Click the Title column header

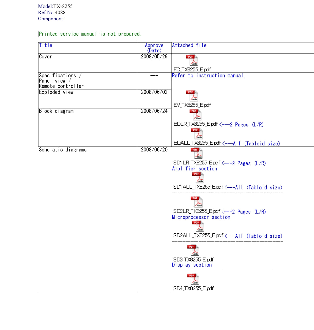pyautogui.click(x=46, y=46)
